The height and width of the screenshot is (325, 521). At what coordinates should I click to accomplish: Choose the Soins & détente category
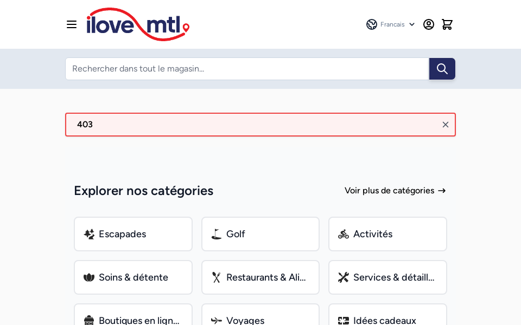pos(133,277)
